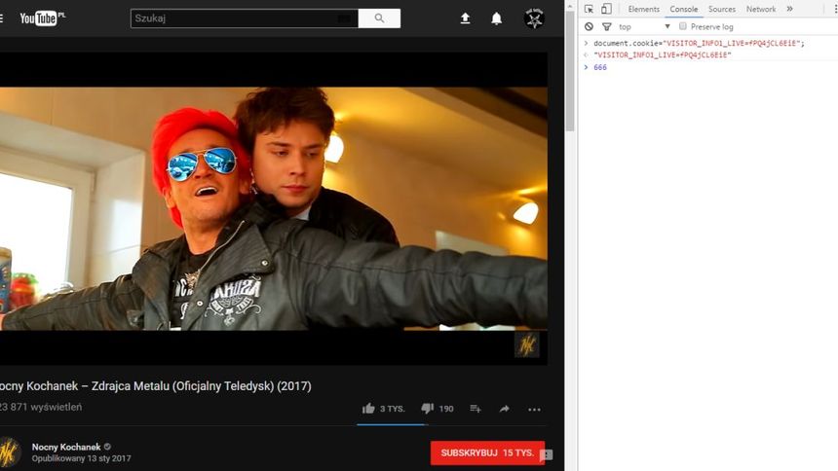The width and height of the screenshot is (838, 471).
Task: Click the magnifier search button
Action: [x=379, y=18]
